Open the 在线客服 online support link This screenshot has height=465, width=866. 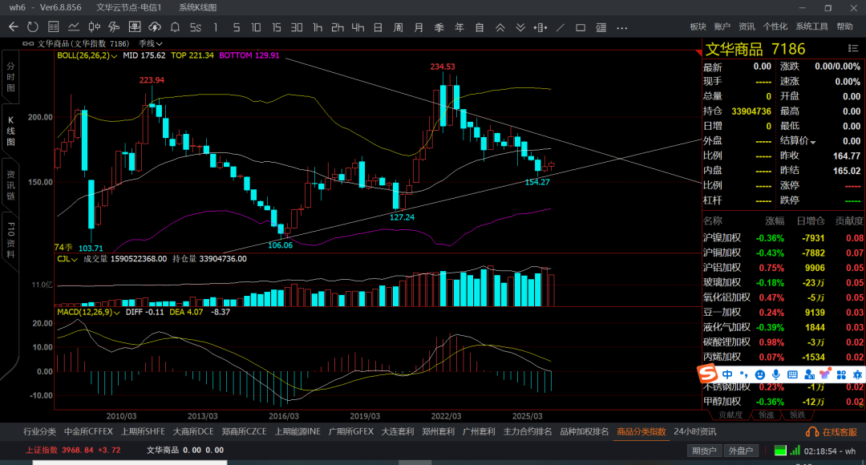[834, 431]
